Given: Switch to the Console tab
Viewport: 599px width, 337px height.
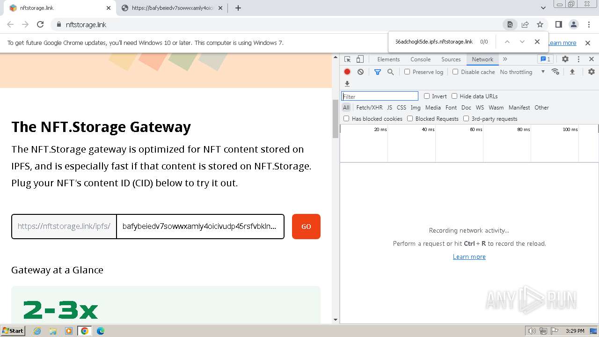Looking at the screenshot, I should [420, 59].
